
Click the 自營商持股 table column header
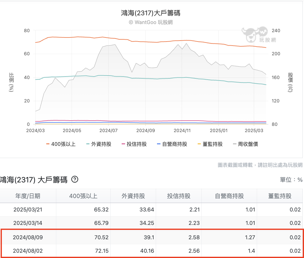[229, 196]
